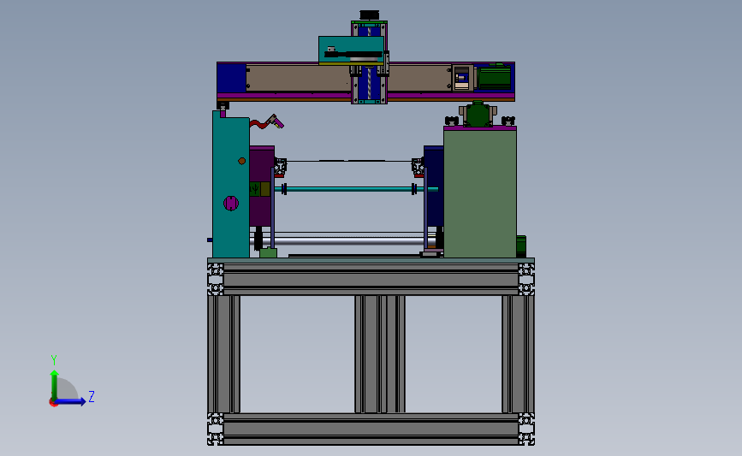Image resolution: width=742 pixels, height=456 pixels.
Task: Select the magenta round knob on the teal column
Action: [231, 204]
